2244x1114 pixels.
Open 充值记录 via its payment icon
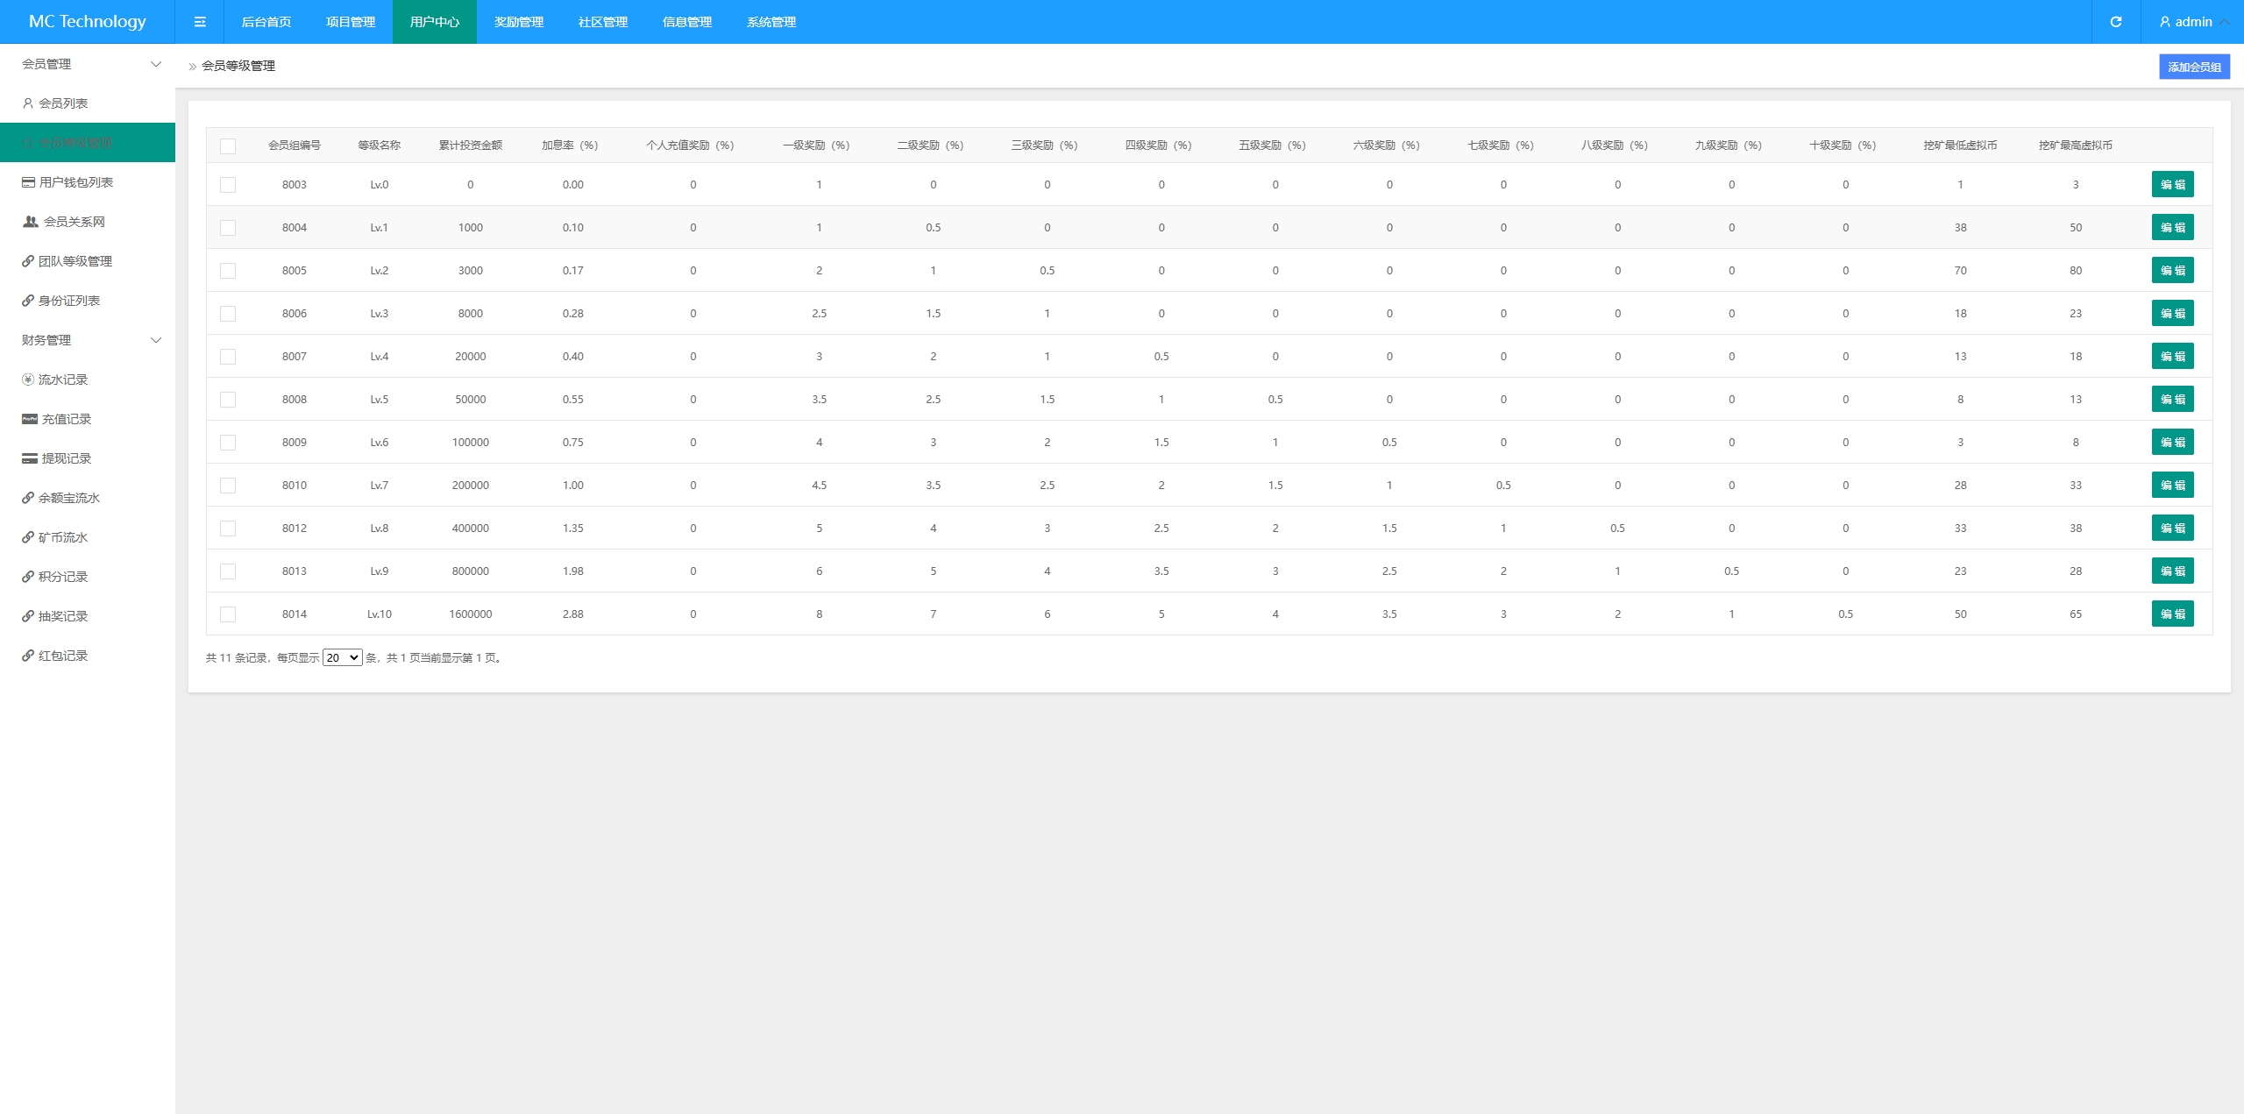point(30,419)
